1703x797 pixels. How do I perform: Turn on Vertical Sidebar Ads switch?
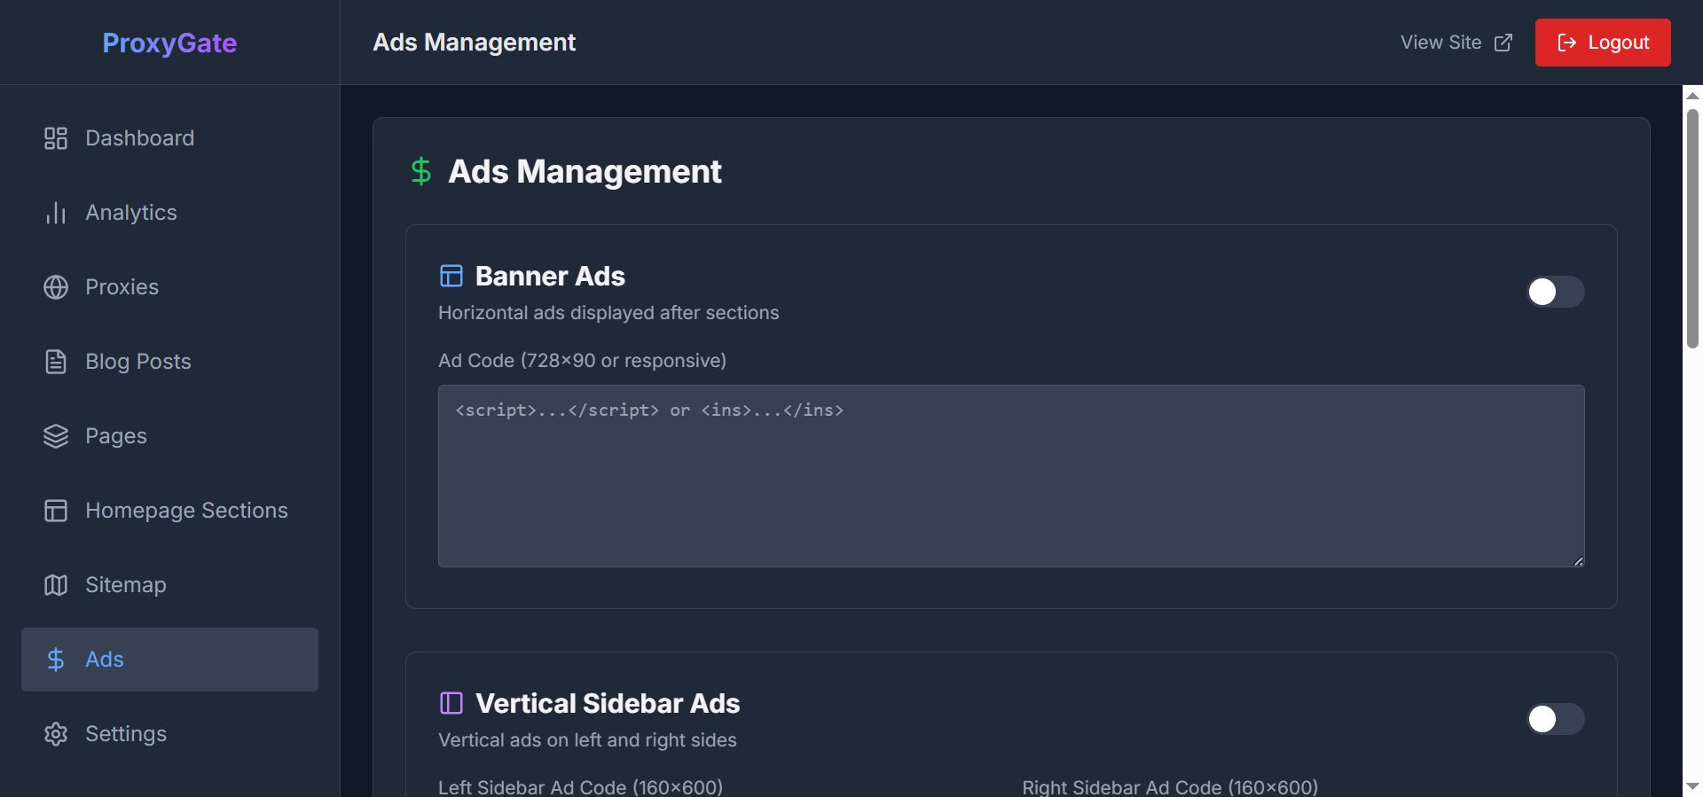click(1555, 719)
